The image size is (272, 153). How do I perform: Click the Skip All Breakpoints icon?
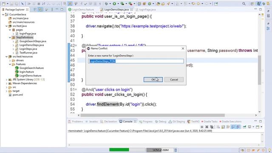[x=23, y=4]
